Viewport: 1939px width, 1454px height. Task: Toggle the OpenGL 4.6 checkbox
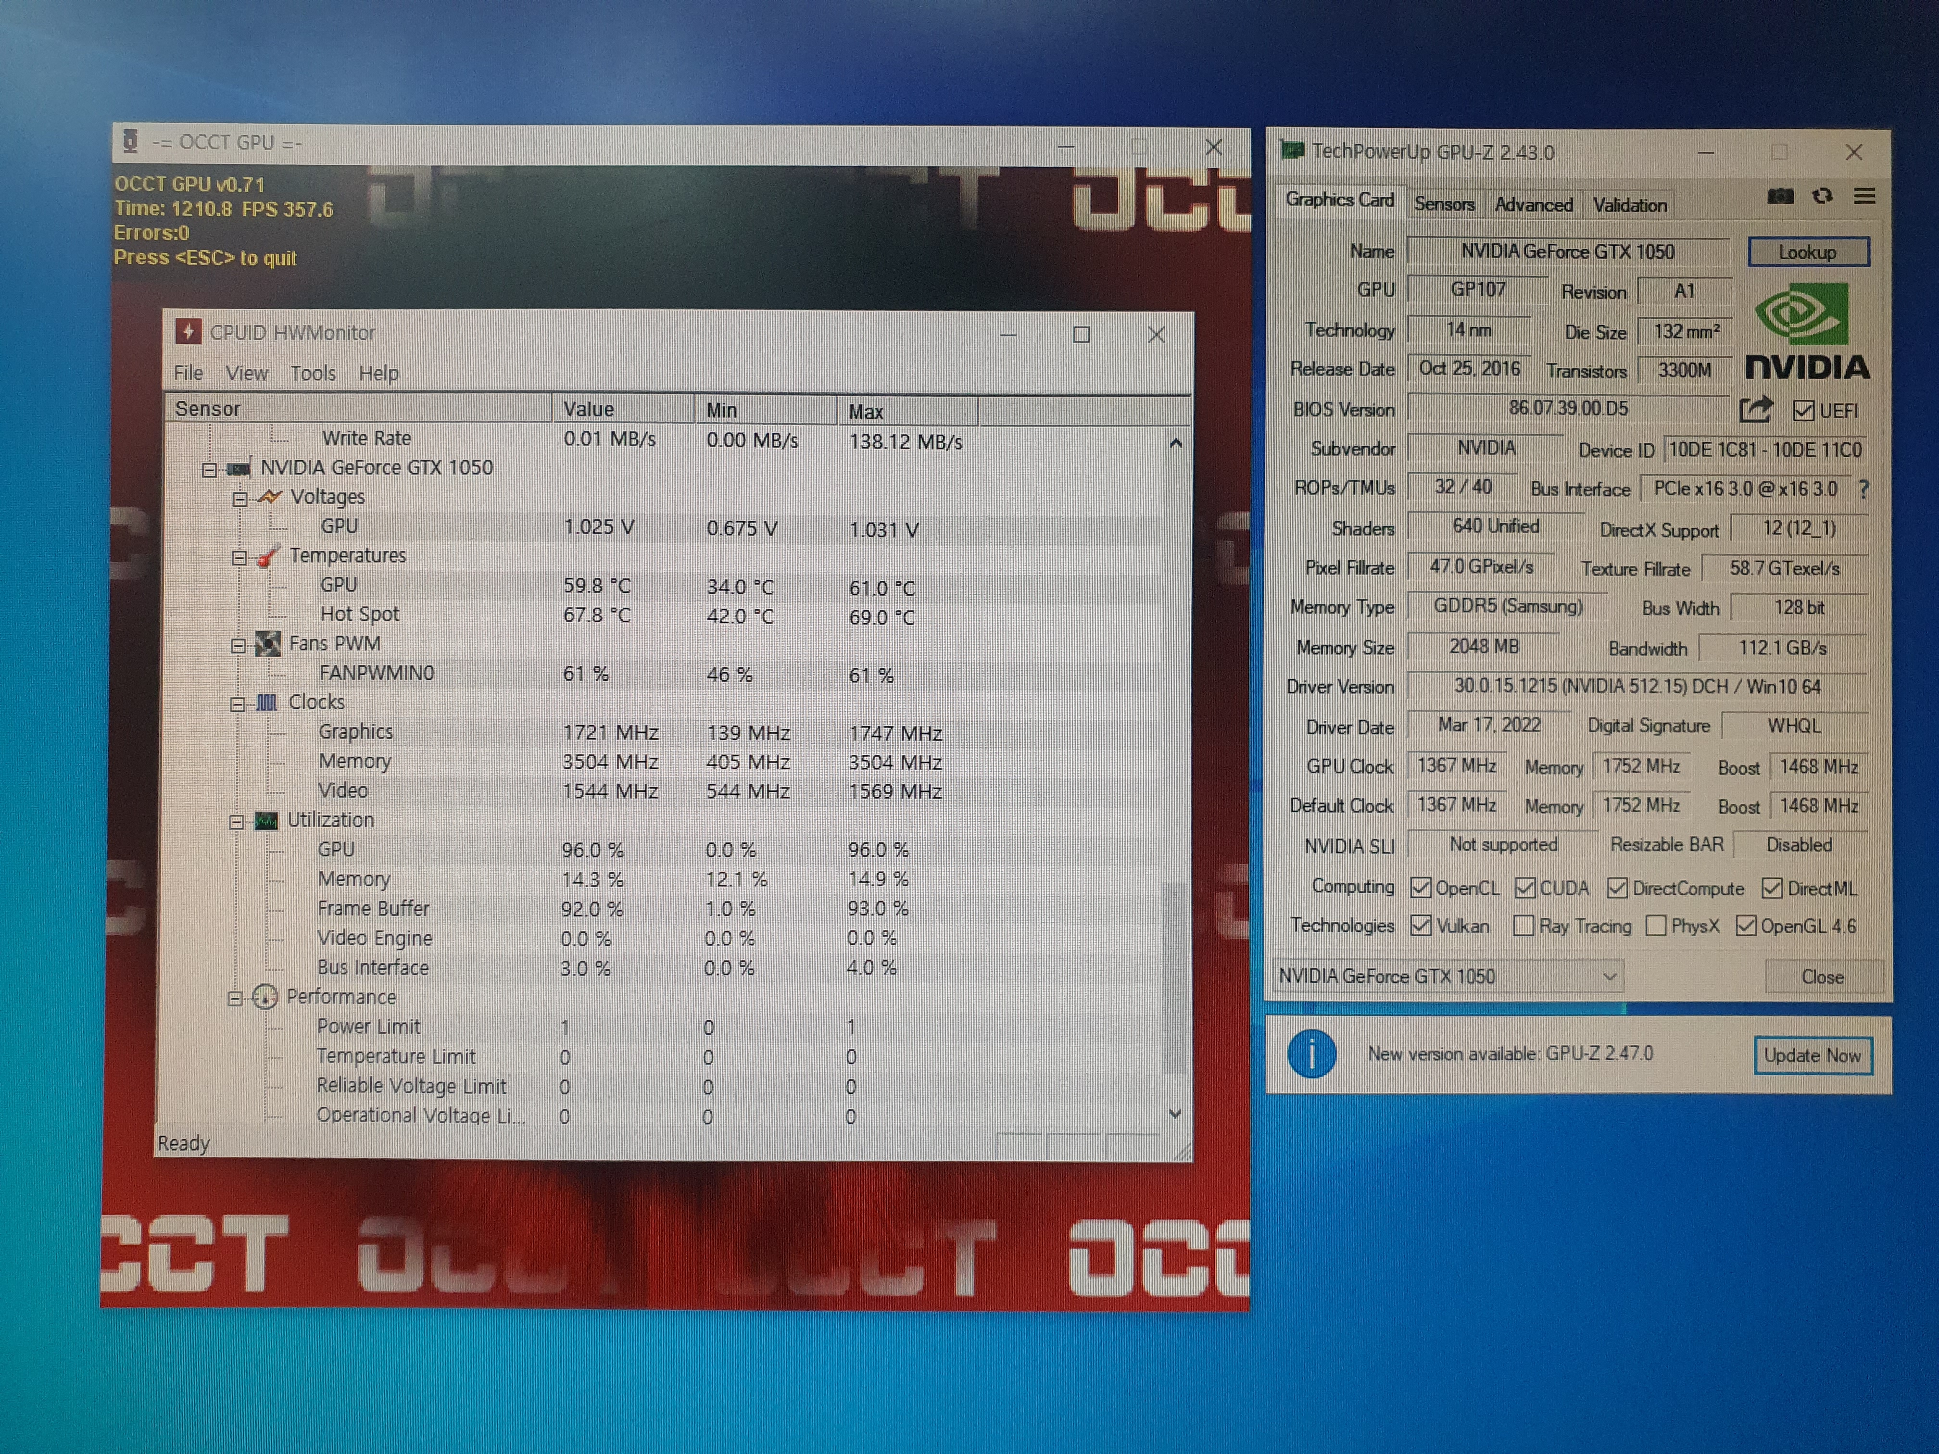[x=1746, y=926]
